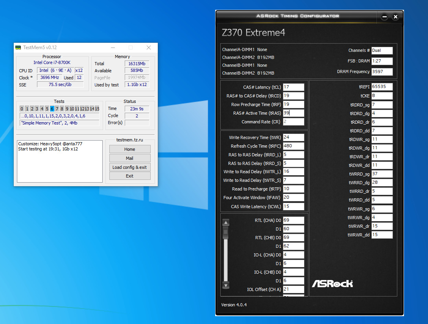428x324 pixels.
Task: Click the IO-L (CHA) D0 field
Action: (x=293, y=255)
